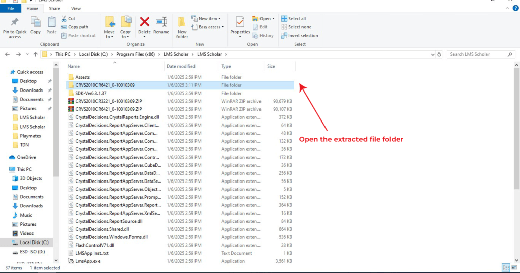Switch to the View ribbon tab
The height and width of the screenshot is (273, 520).
[76, 8]
